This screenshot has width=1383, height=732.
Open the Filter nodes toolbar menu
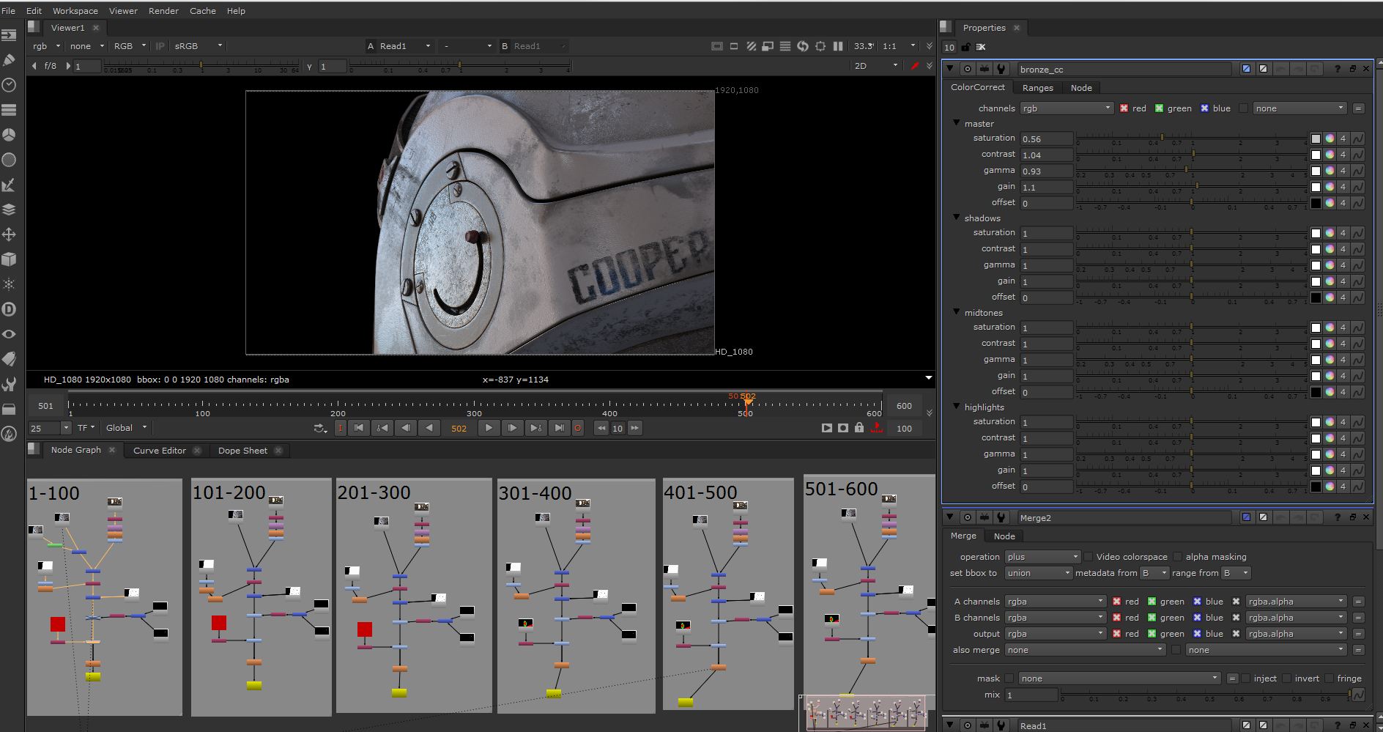[x=9, y=160]
